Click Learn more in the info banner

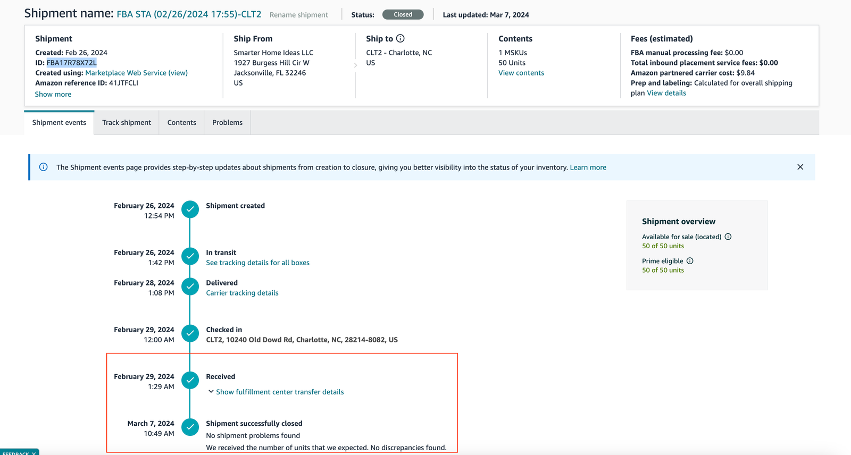[x=588, y=167]
